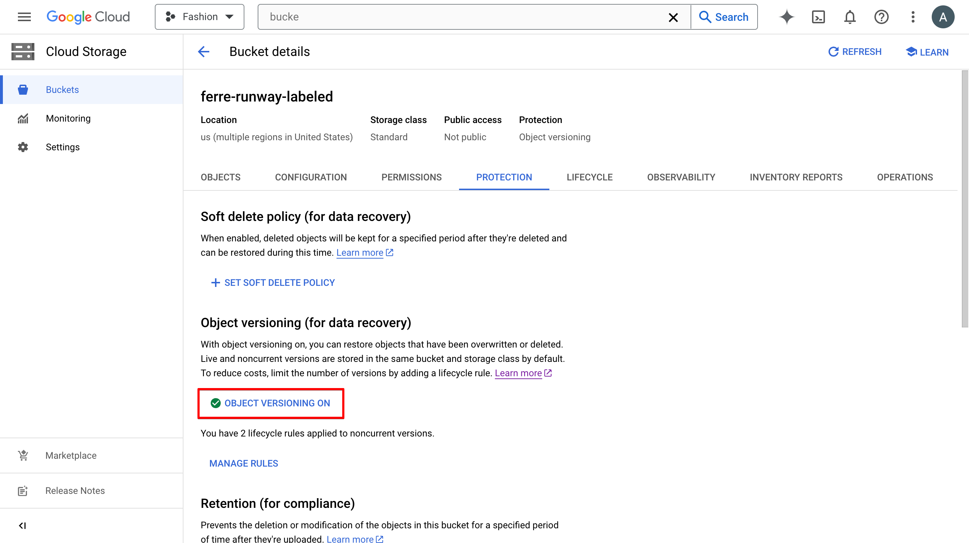Go back with the arrow icon

click(x=204, y=52)
